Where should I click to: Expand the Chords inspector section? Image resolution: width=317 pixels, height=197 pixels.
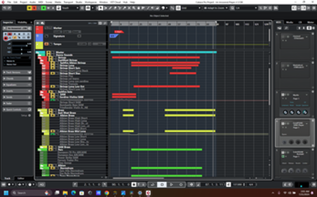tap(17, 78)
